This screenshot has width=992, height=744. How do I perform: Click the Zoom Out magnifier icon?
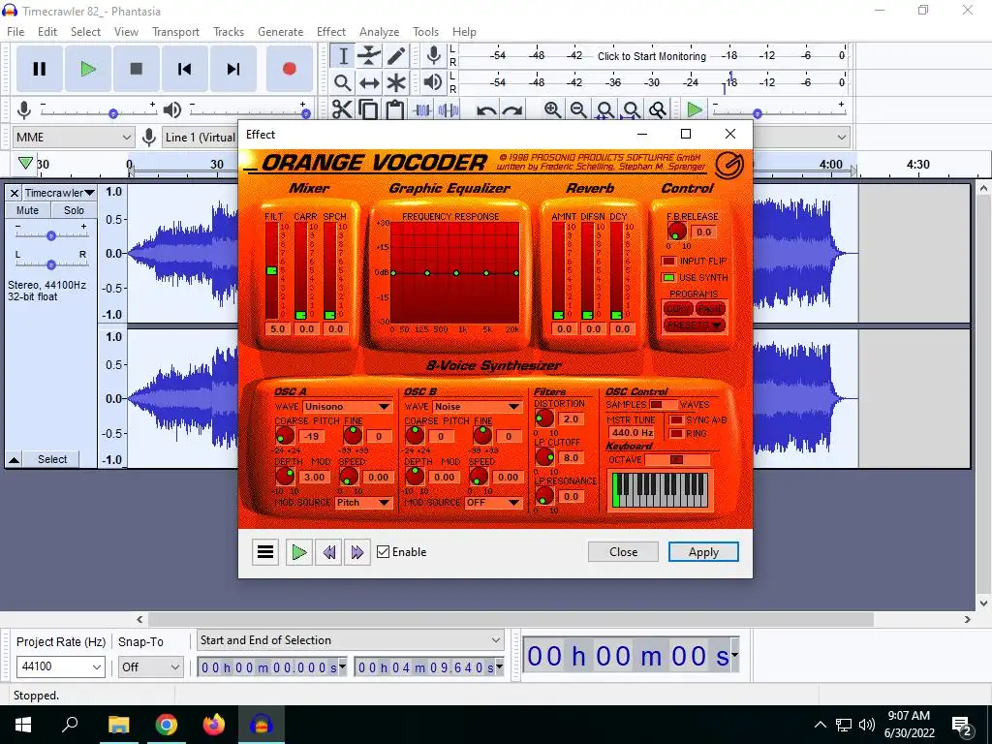[578, 110]
